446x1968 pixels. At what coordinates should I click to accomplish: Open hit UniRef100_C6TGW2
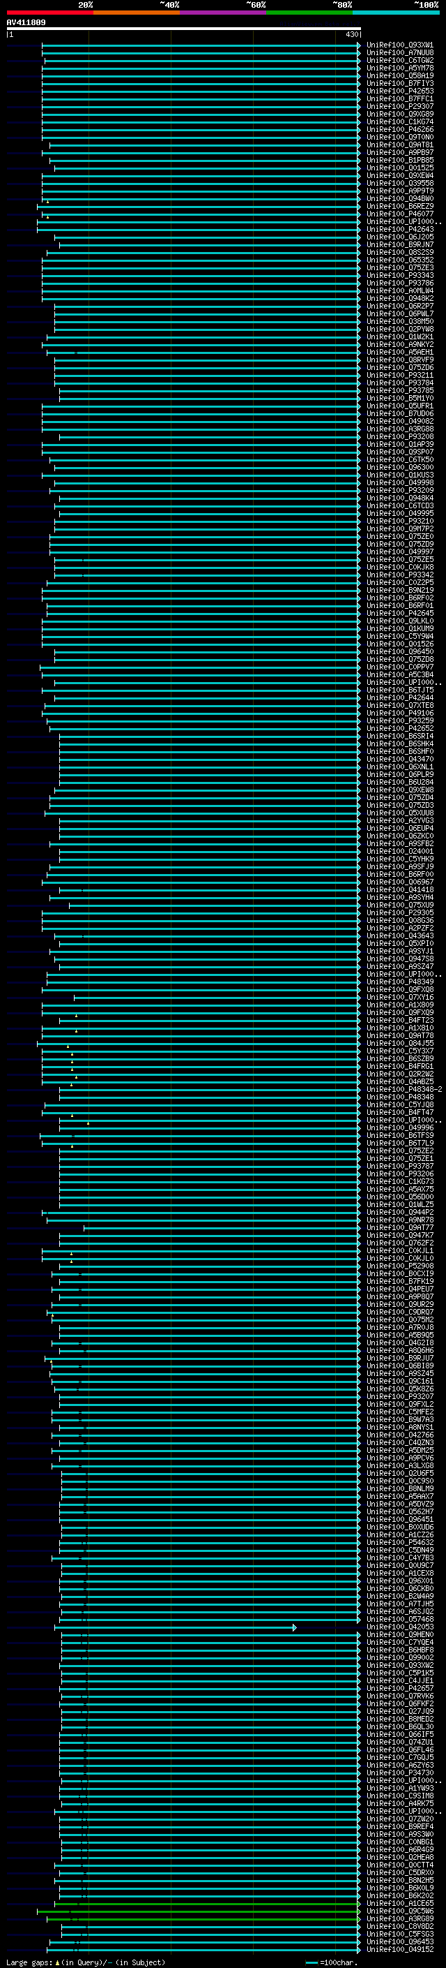(399, 60)
